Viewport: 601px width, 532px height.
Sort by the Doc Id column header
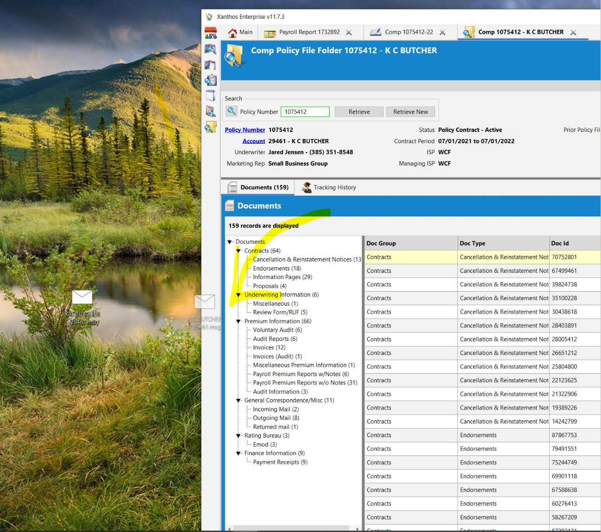click(575, 243)
